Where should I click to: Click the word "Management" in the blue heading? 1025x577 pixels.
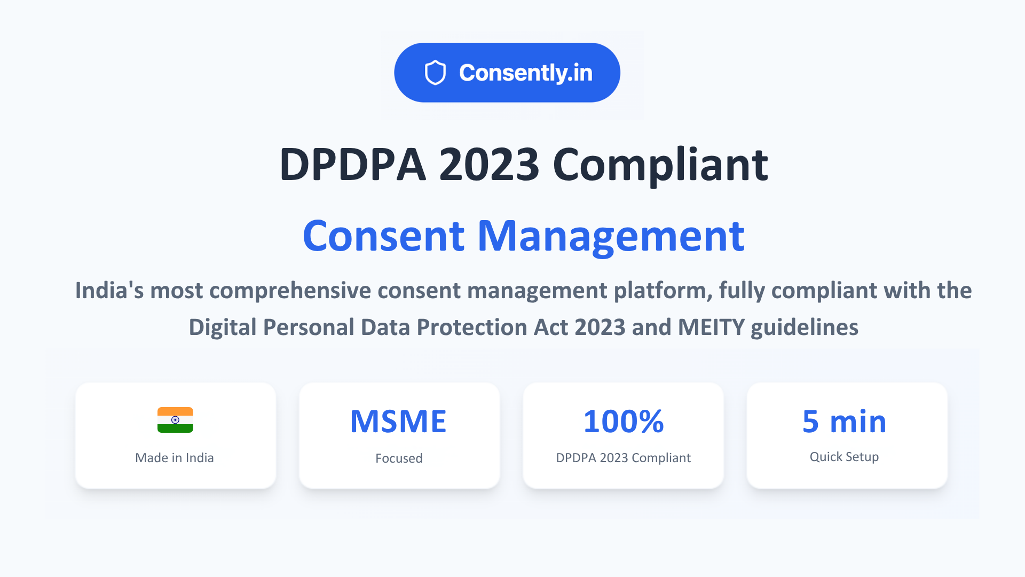[611, 236]
